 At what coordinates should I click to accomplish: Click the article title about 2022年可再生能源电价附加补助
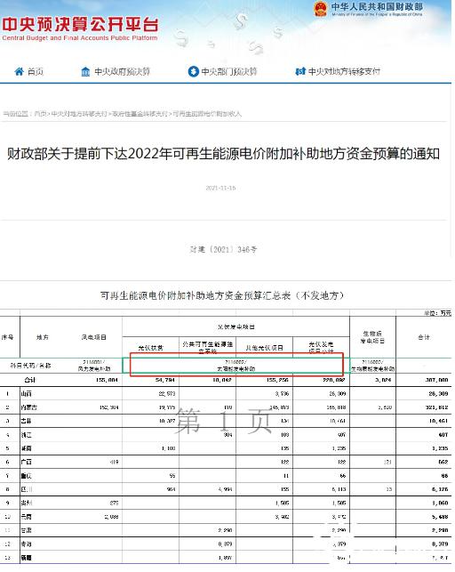coord(223,154)
